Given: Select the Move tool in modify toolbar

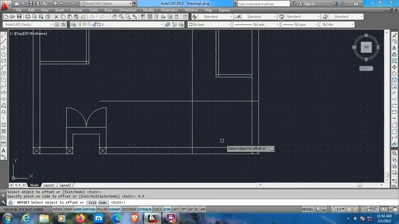Looking at the screenshot, I should pyautogui.click(x=394, y=67).
